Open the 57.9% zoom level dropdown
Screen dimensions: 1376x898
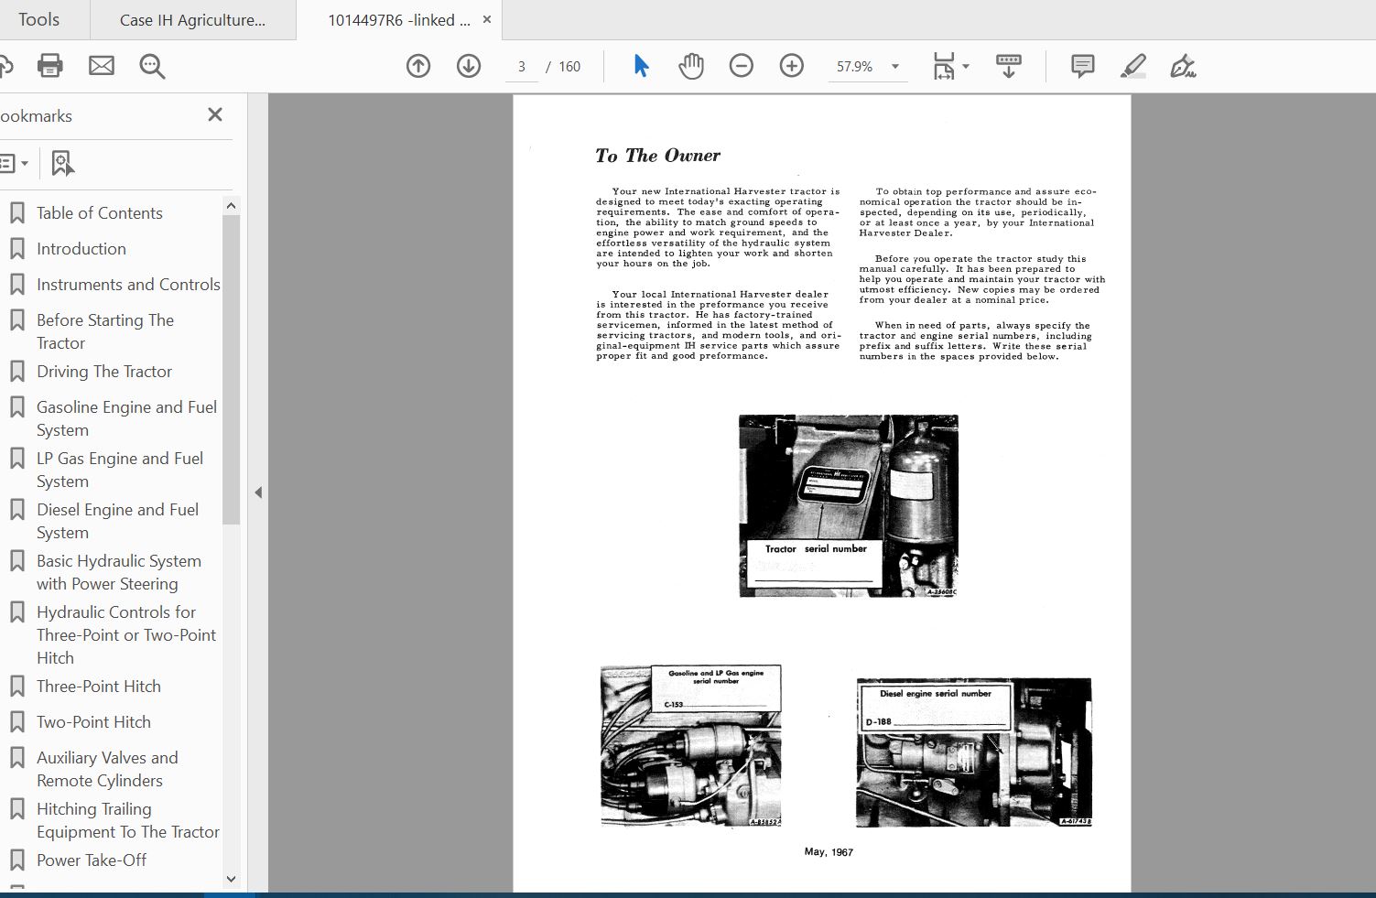[x=894, y=67]
